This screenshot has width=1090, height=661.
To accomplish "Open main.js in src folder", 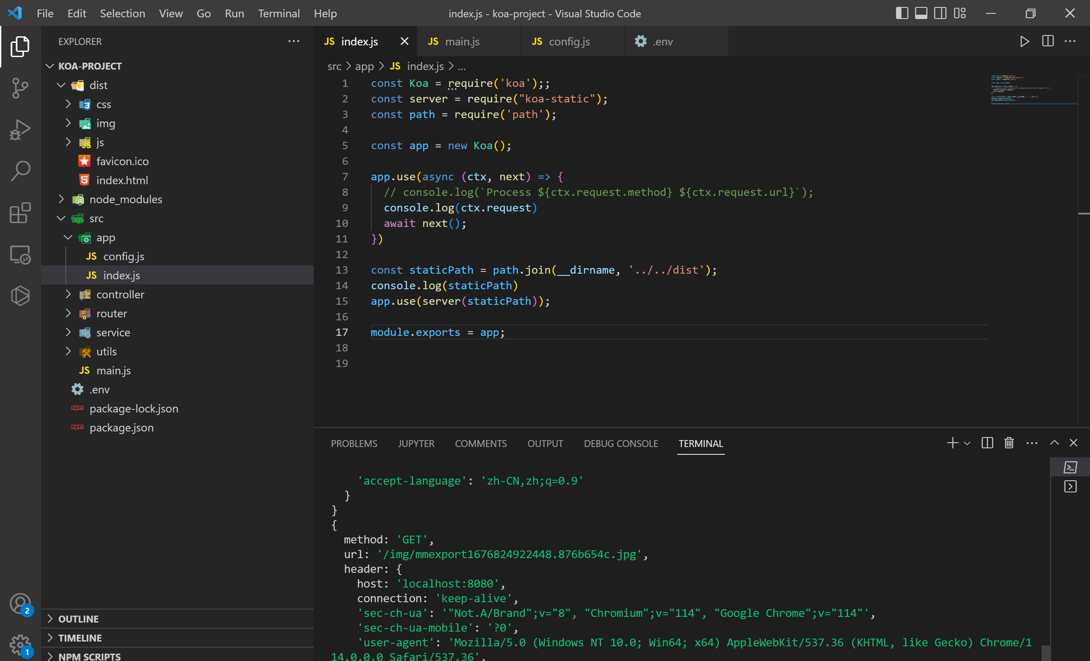I will pyautogui.click(x=177, y=370).
